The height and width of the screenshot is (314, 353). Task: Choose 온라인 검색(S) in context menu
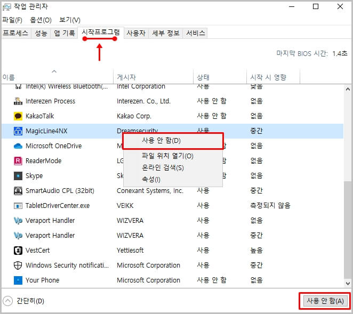(x=173, y=168)
